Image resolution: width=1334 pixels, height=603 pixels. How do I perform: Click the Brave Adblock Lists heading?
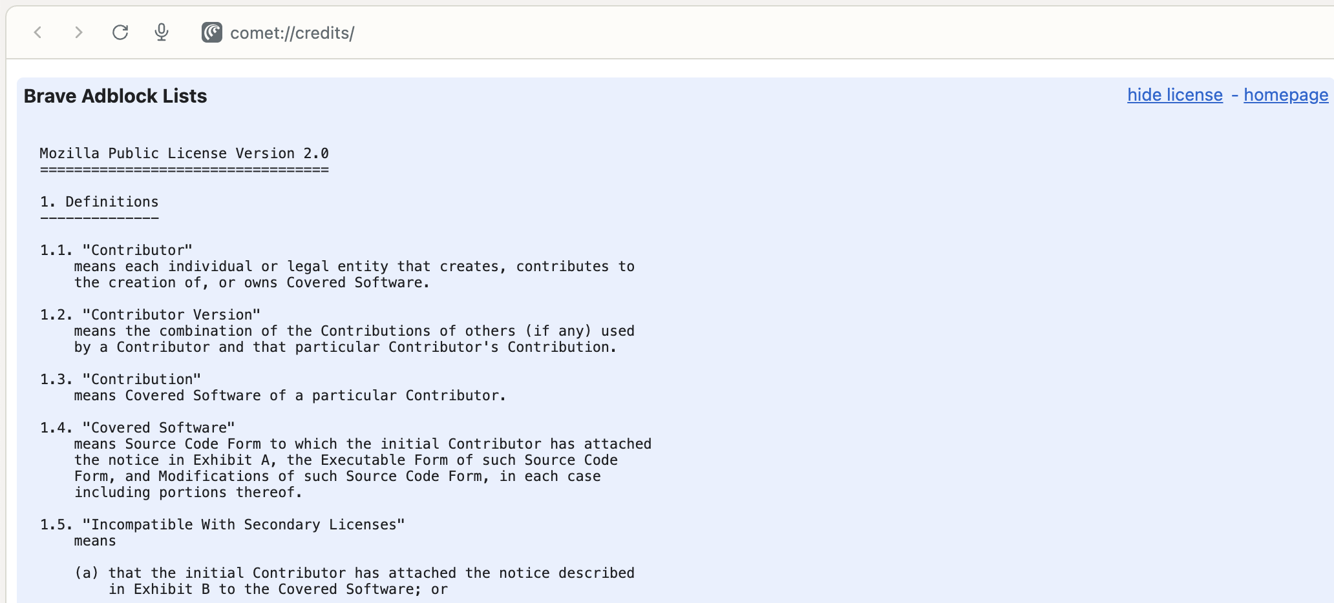115,96
